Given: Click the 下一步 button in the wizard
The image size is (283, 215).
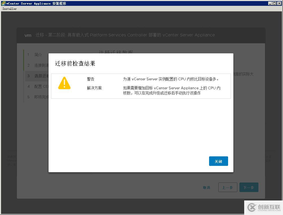Looking at the screenshot, I should pos(249,187).
